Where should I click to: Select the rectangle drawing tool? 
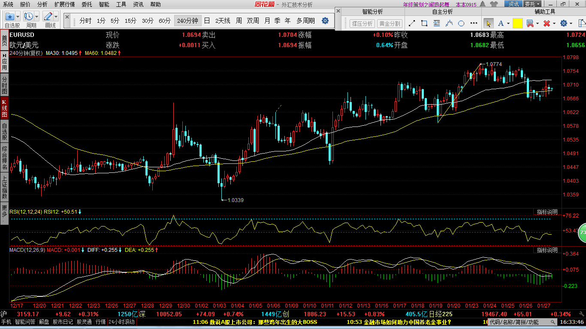424,24
